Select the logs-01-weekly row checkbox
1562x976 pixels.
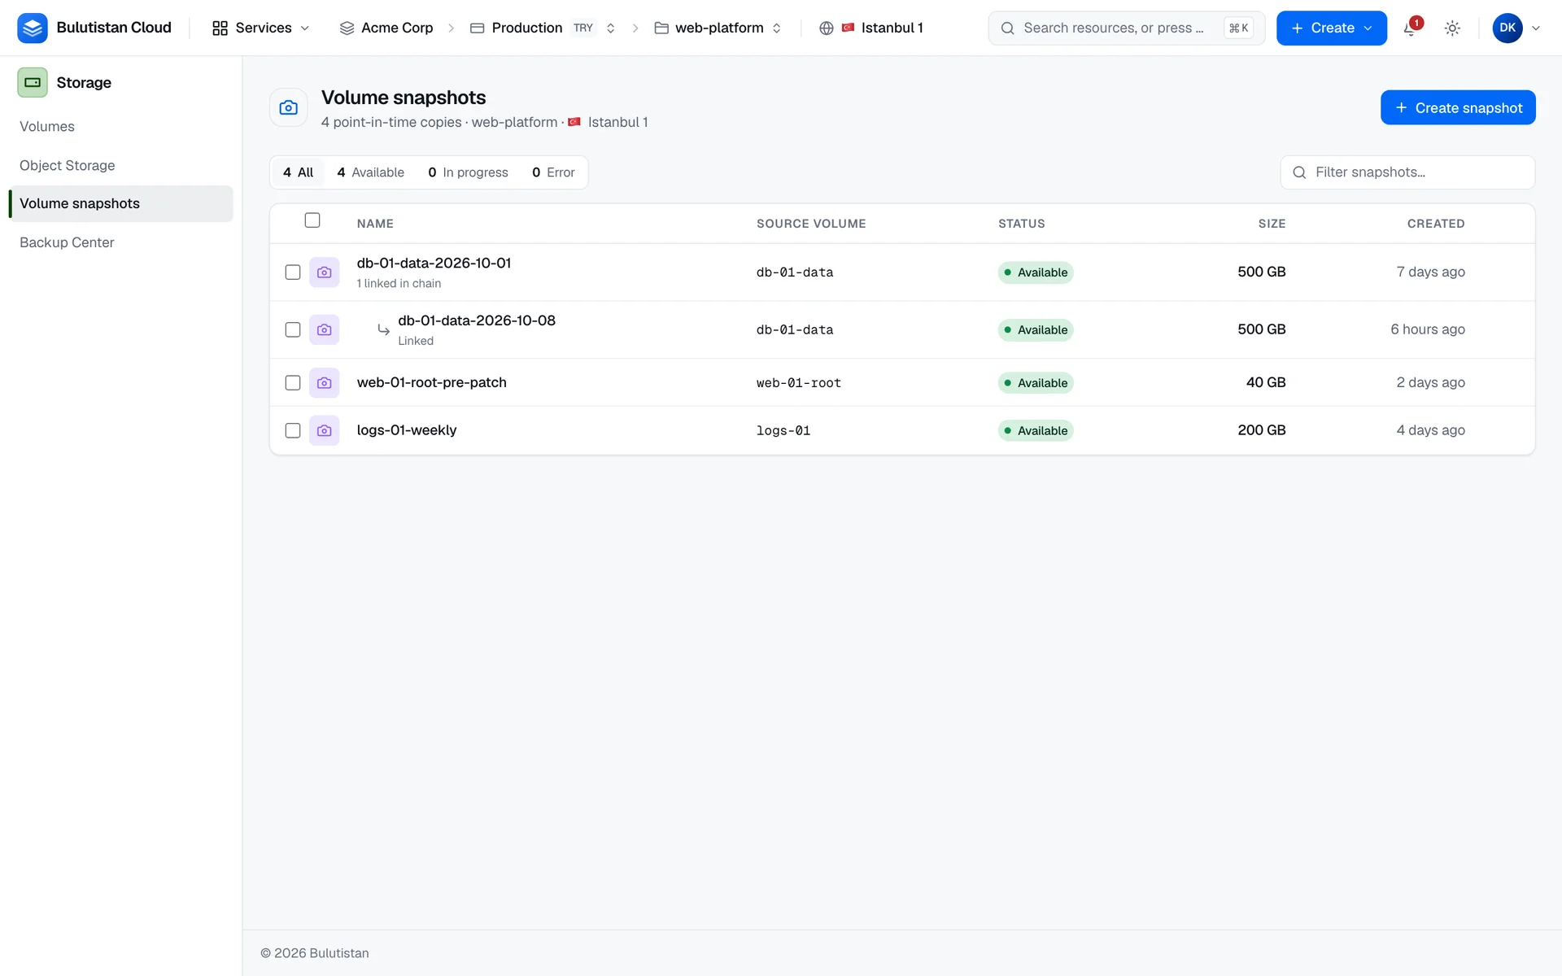tap(293, 430)
